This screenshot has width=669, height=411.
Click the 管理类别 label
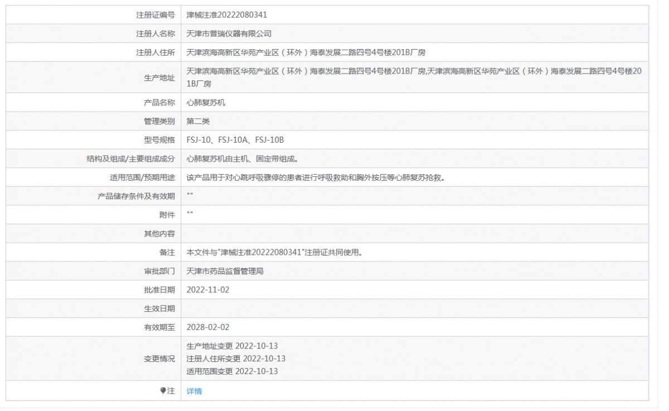tap(159, 121)
